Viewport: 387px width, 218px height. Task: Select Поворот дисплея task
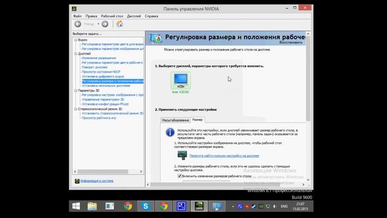[x=94, y=67]
